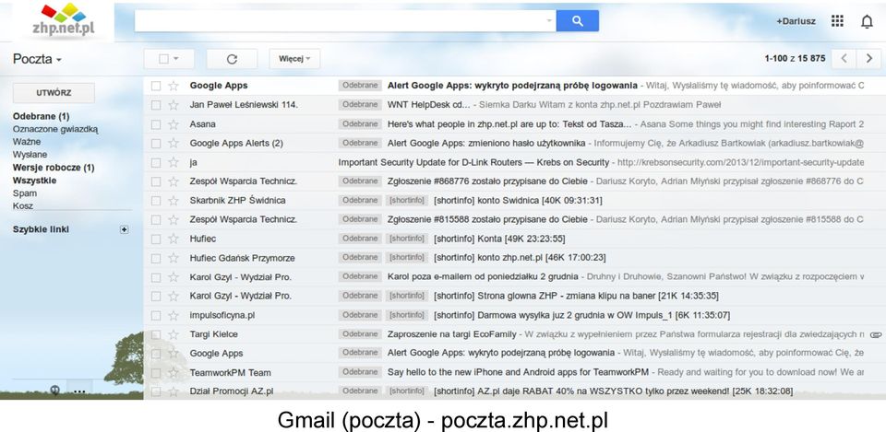886x432 pixels.
Task: Check the Skarbnik ZHP Świdnica checkbox
Action: (x=156, y=200)
